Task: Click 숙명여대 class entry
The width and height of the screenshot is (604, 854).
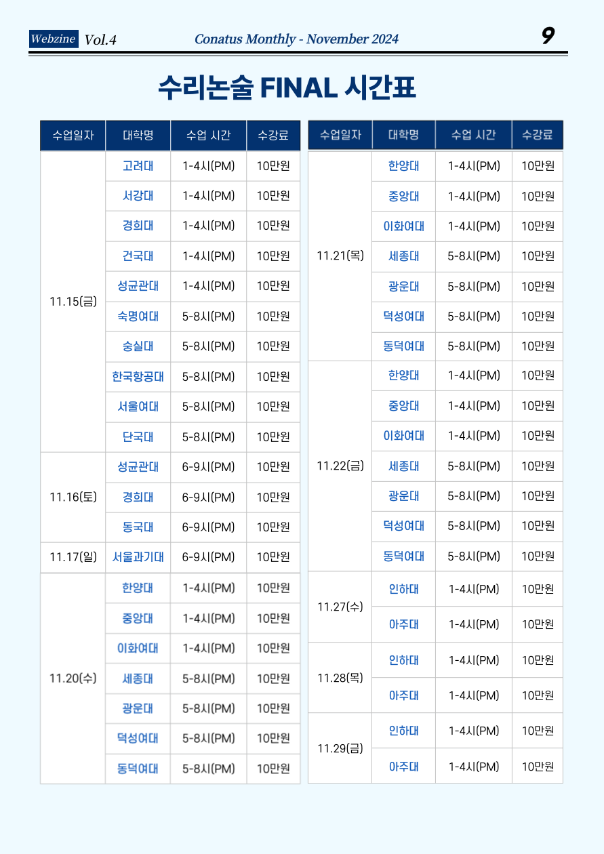Action: (138, 316)
